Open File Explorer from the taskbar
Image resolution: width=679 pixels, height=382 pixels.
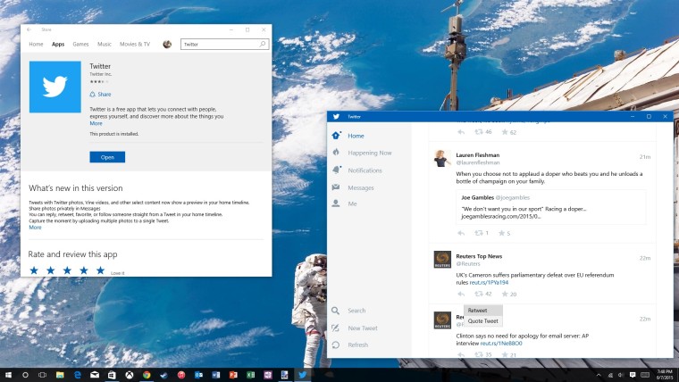pos(60,375)
